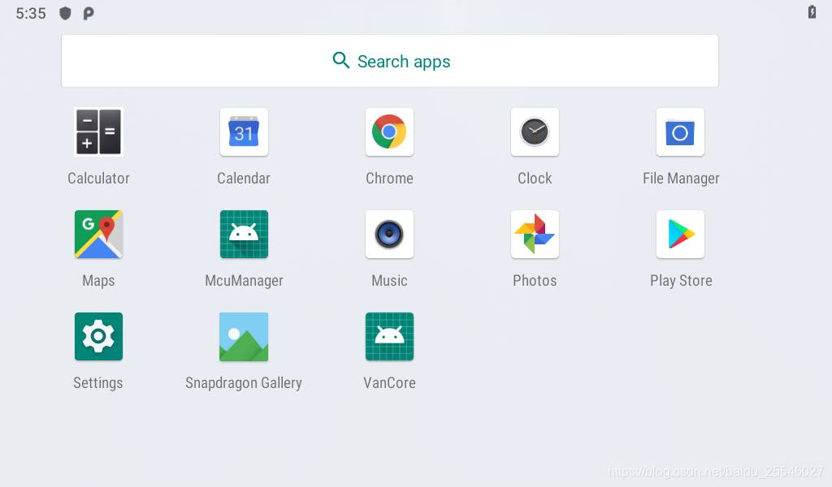832x487 pixels.
Task: Open the File Manager icon
Action: (680, 132)
